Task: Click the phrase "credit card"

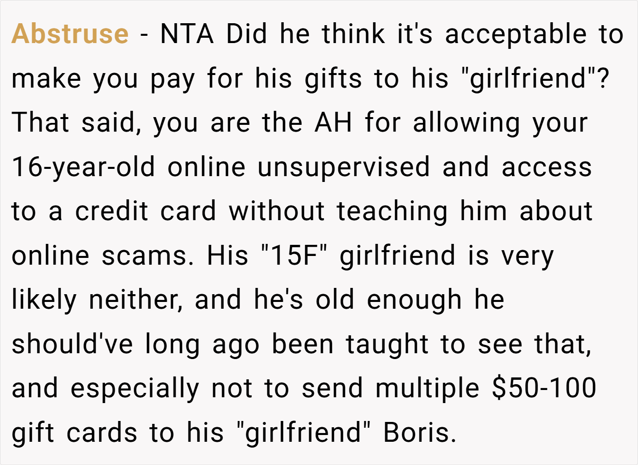Action: point(145,211)
